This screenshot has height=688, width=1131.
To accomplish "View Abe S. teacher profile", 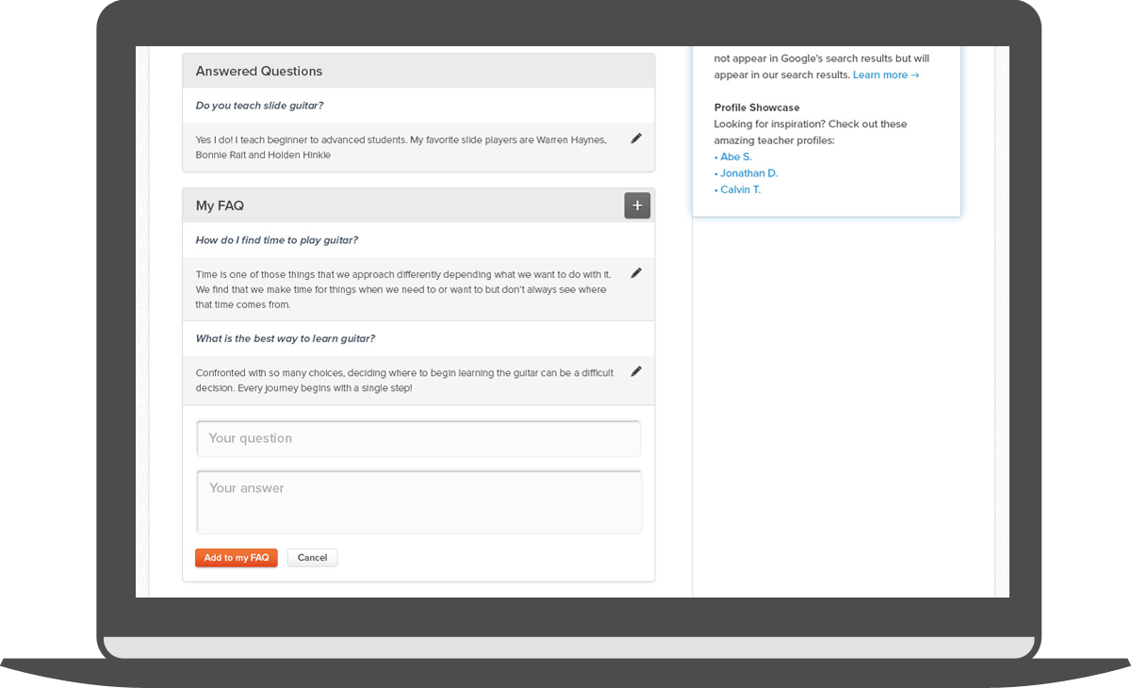I will coord(735,157).
